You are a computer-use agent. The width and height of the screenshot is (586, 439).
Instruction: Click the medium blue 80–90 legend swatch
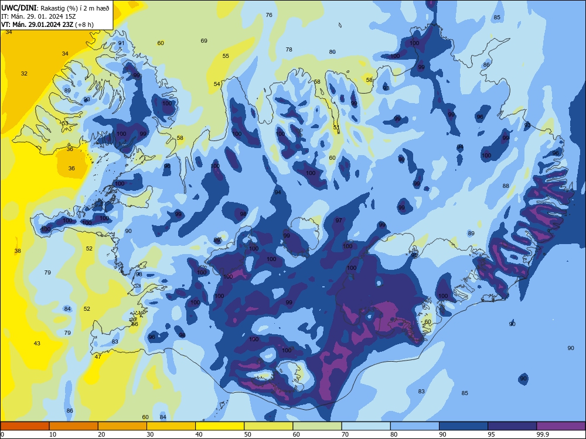[415, 426]
